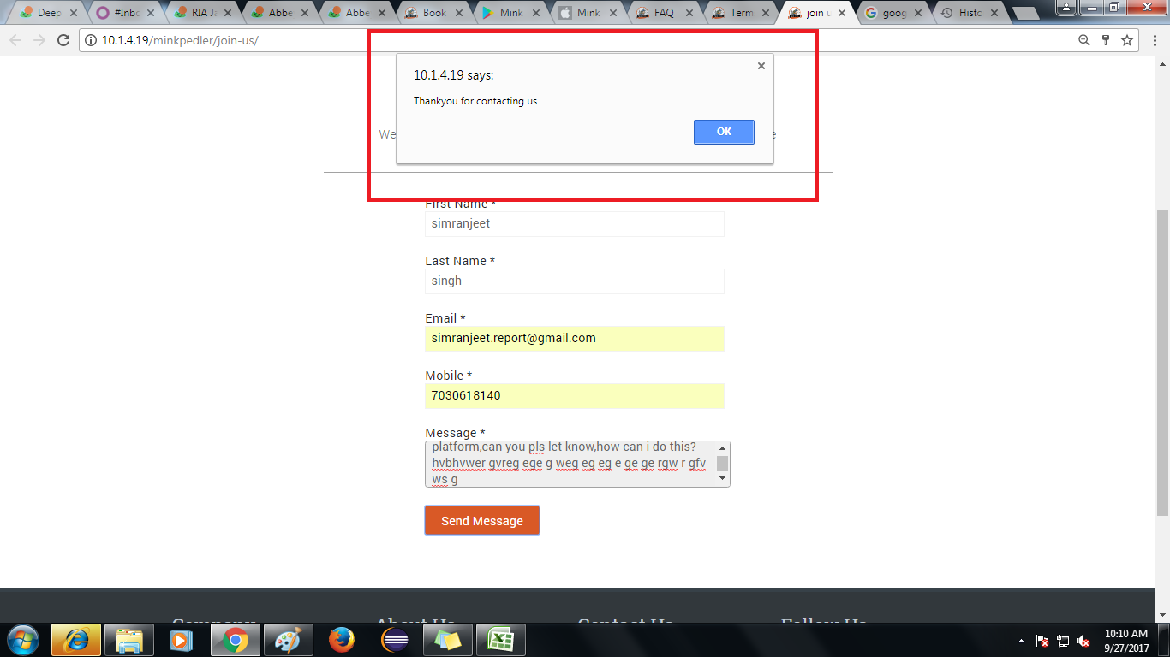This screenshot has height=657, width=1170.
Task: Open Firefox from the taskbar
Action: point(342,640)
